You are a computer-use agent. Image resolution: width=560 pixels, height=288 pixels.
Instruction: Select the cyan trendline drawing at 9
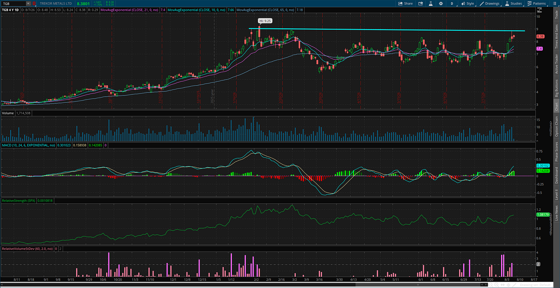click(x=387, y=30)
